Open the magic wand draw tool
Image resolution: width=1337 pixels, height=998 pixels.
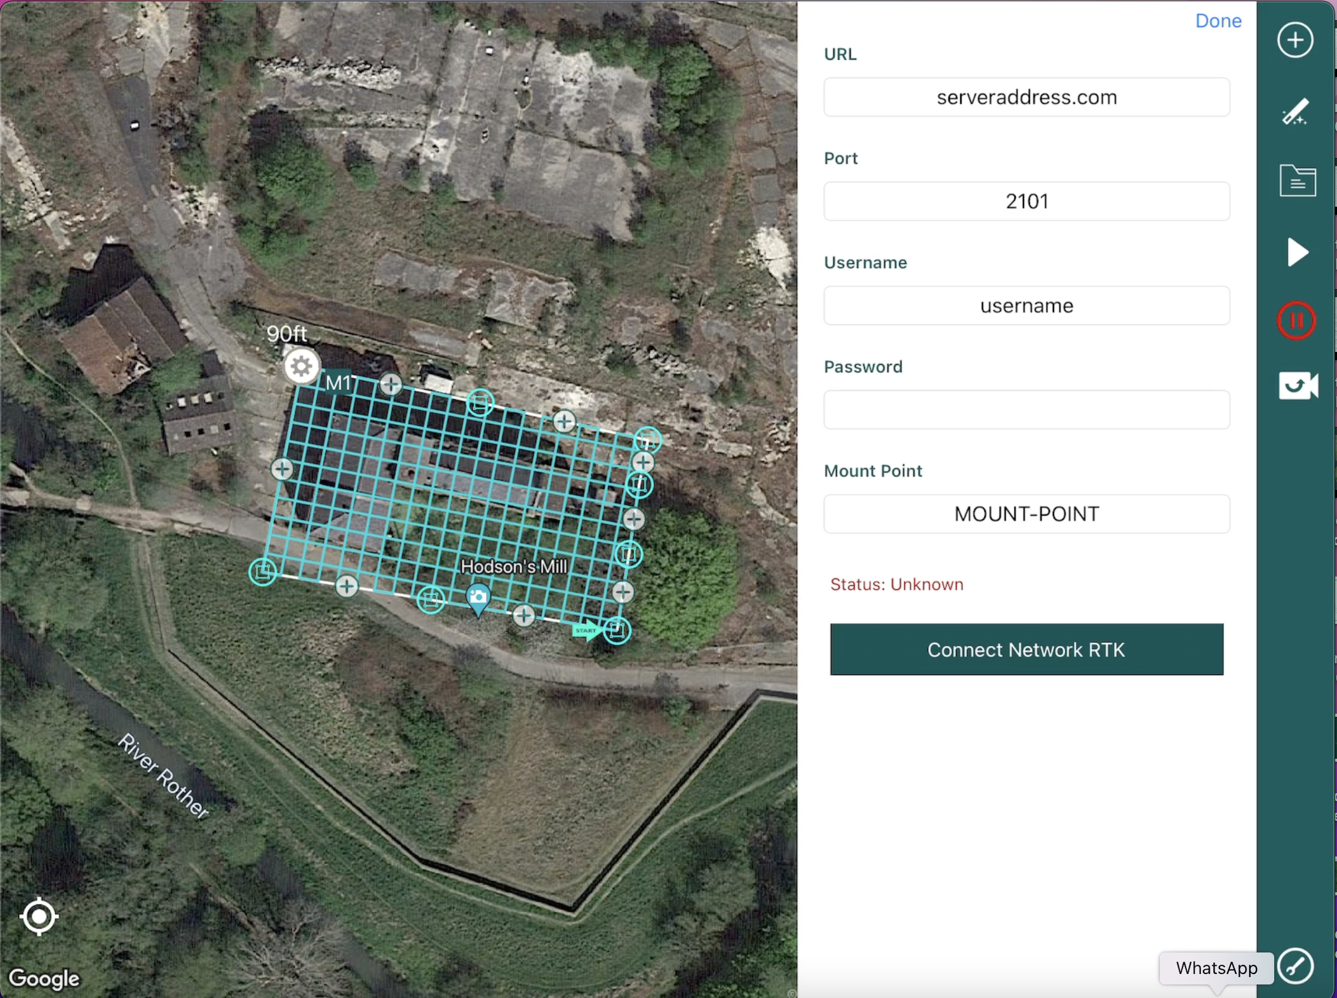(1295, 112)
